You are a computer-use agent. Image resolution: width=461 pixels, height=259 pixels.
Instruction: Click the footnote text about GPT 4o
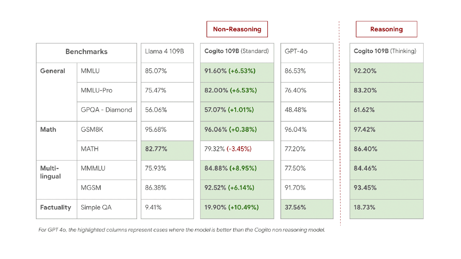(182, 230)
